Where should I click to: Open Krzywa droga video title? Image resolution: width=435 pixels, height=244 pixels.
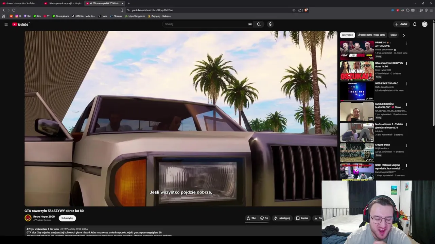(x=382, y=145)
